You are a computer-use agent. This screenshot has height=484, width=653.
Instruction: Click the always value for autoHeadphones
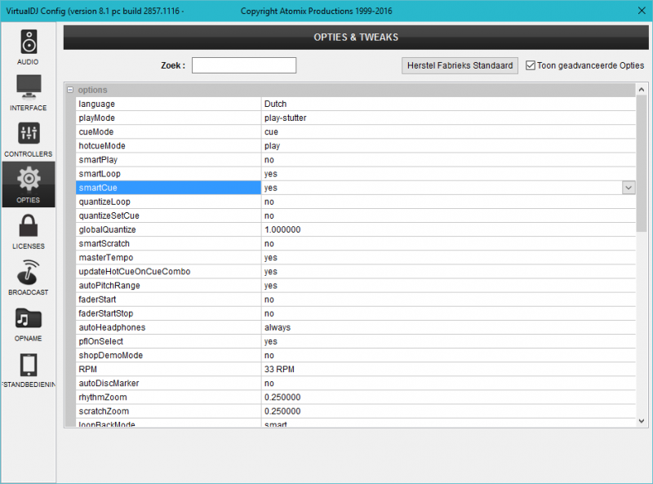click(278, 327)
